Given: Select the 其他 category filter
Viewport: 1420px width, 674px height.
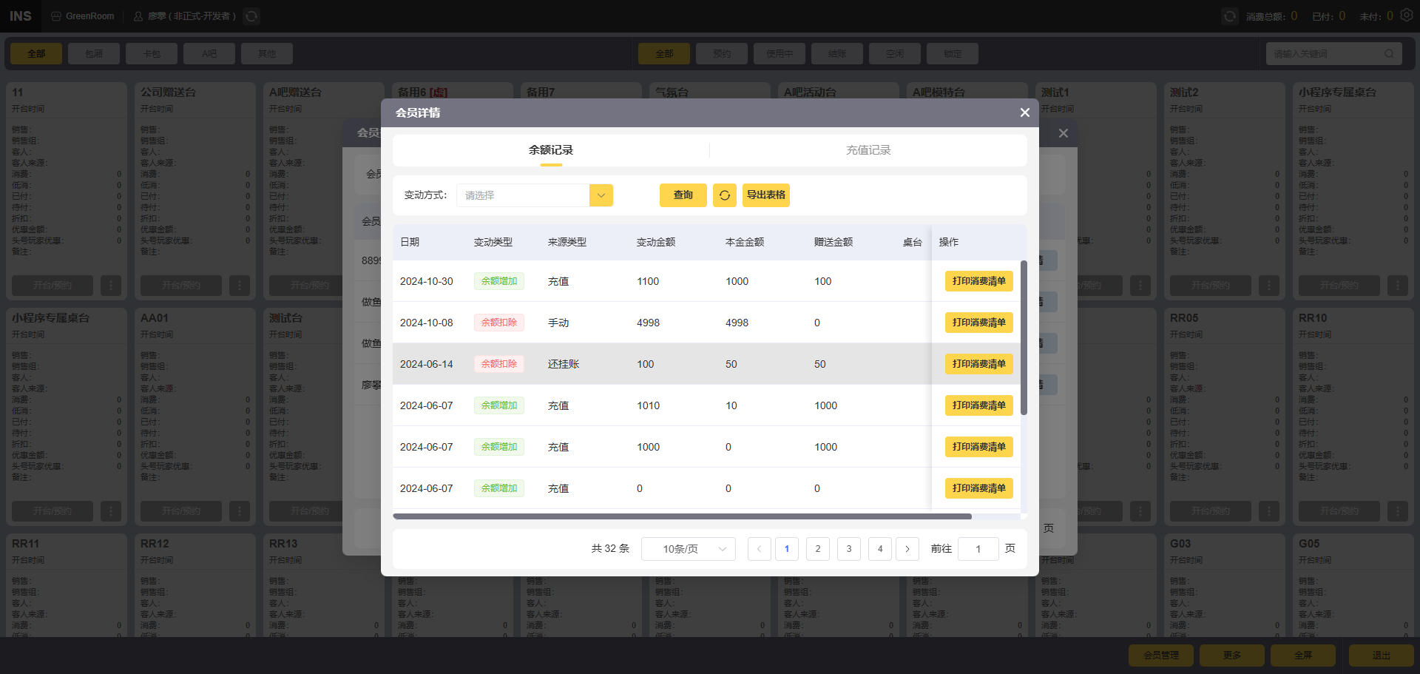Looking at the screenshot, I should click(267, 54).
